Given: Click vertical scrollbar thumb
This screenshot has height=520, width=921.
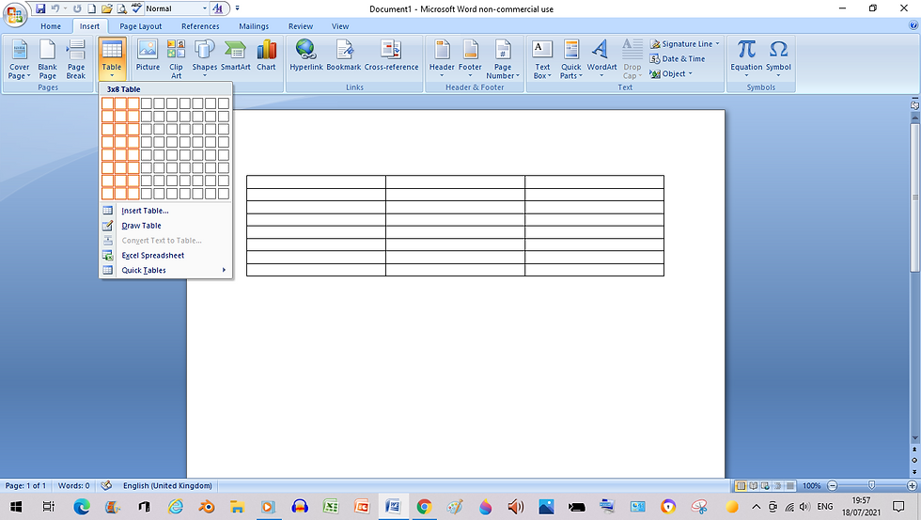Looking at the screenshot, I should click(x=914, y=197).
